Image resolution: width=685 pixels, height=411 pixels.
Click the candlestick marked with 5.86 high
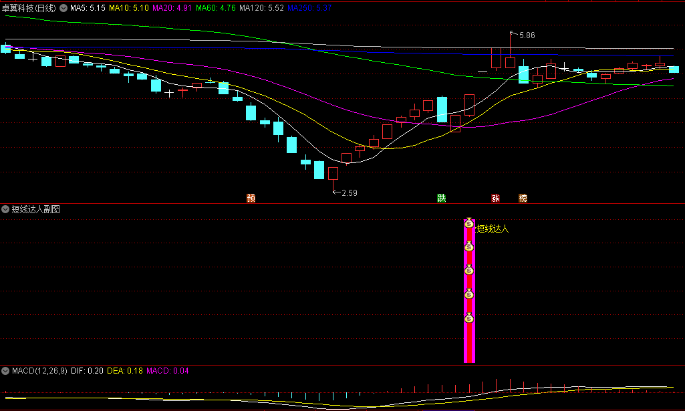(x=511, y=62)
